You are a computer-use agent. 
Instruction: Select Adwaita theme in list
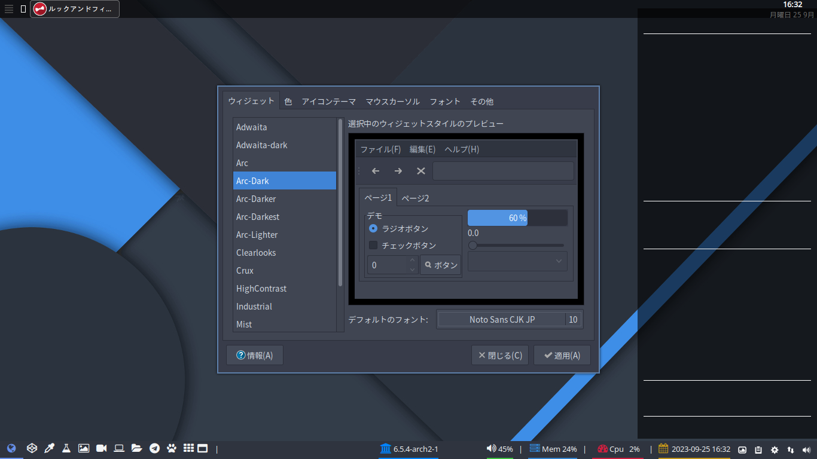(x=285, y=127)
